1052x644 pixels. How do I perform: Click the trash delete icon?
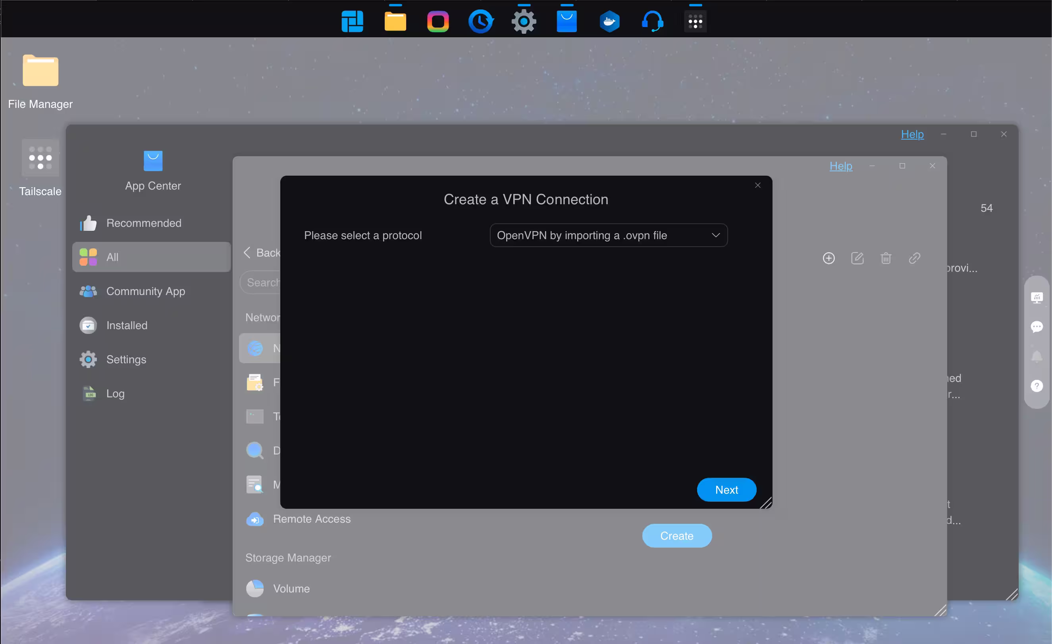point(886,258)
